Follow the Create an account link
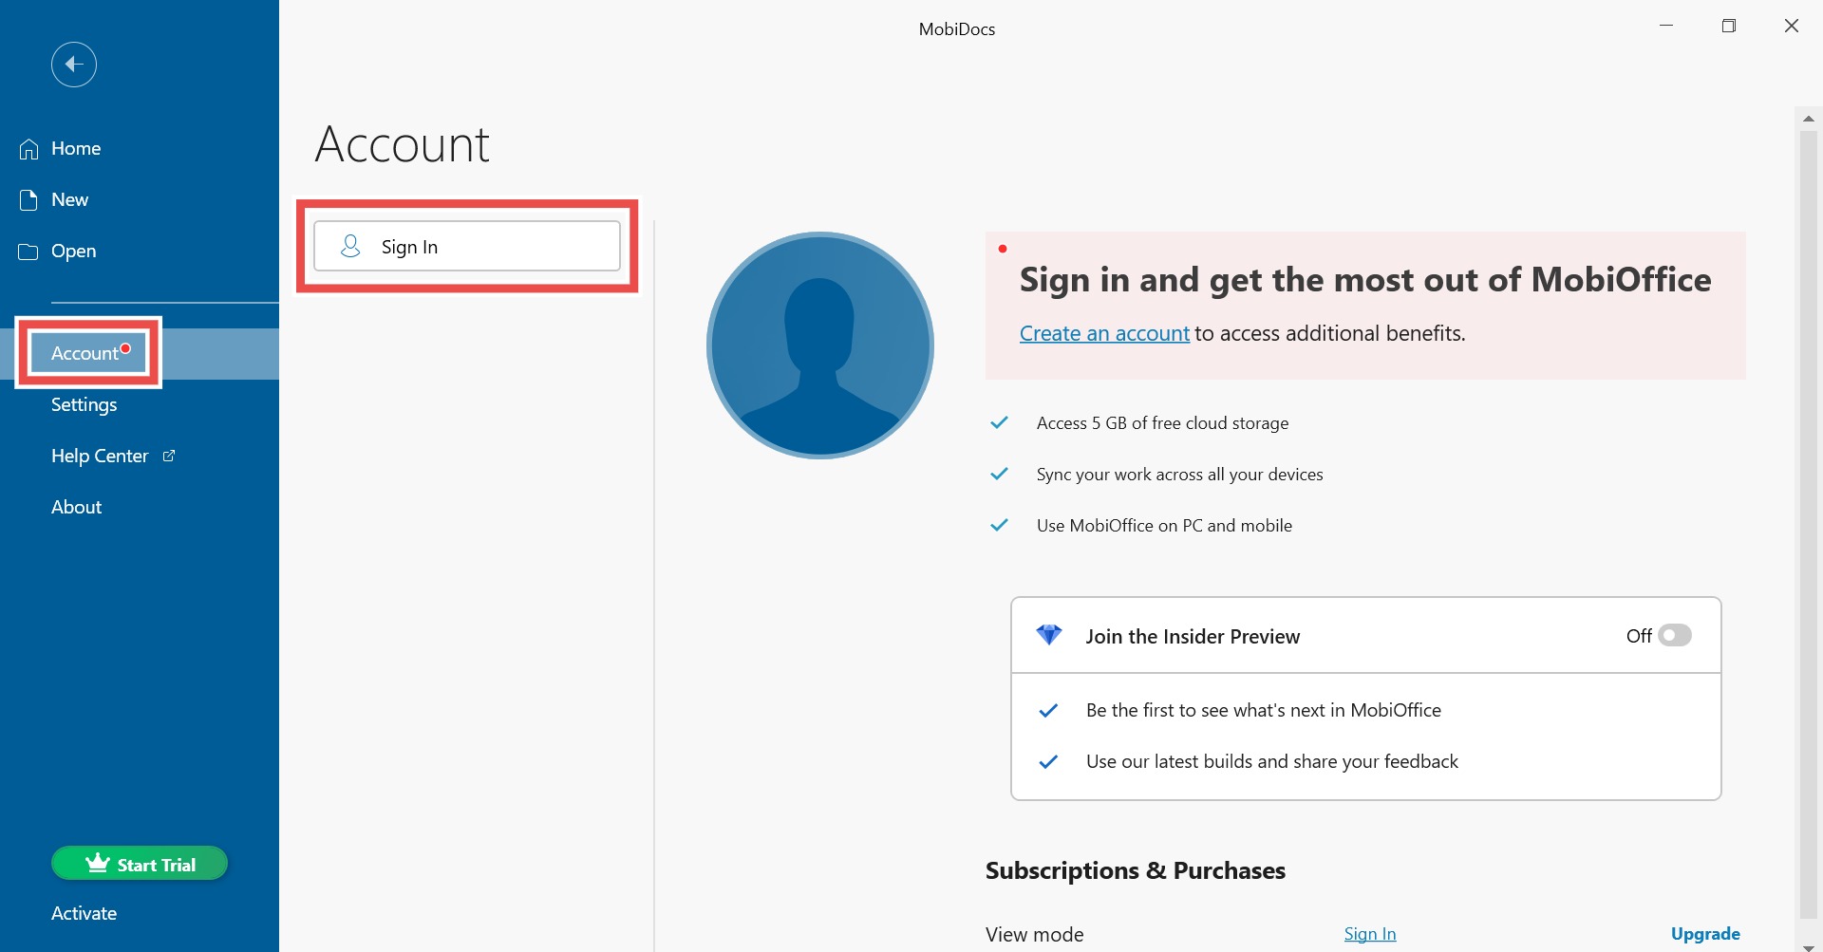Screen dimensions: 1823x952 click(x=1104, y=333)
